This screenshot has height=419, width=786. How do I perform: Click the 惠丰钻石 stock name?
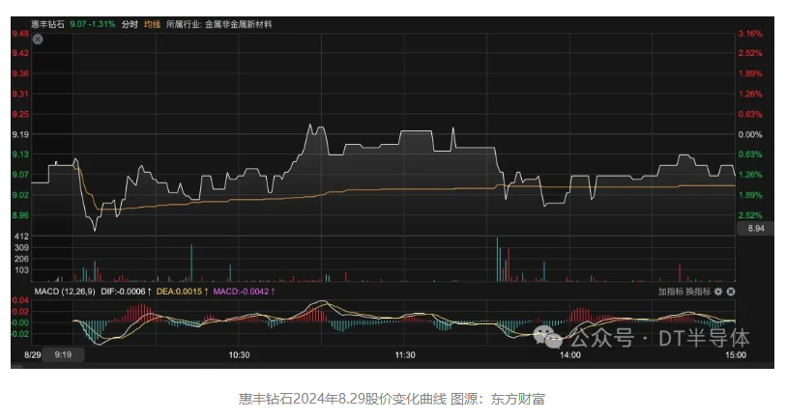coord(47,24)
